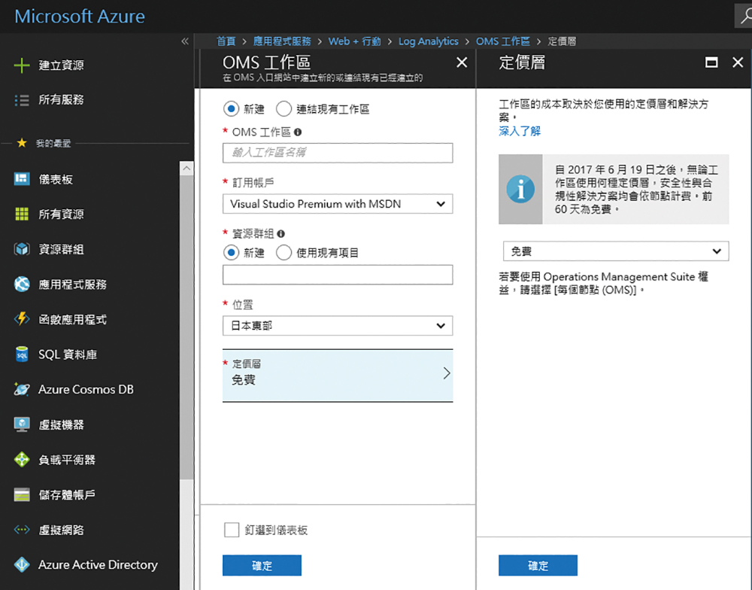The image size is (752, 590).
Task: Click the Favorites star icon
Action: coord(22,142)
